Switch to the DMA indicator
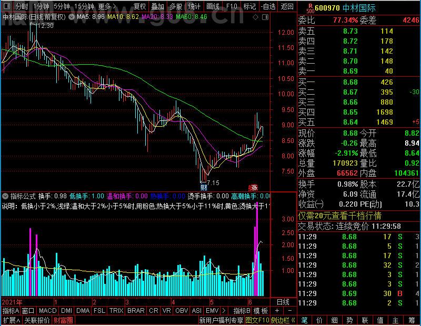421x326 pixels. (83, 310)
